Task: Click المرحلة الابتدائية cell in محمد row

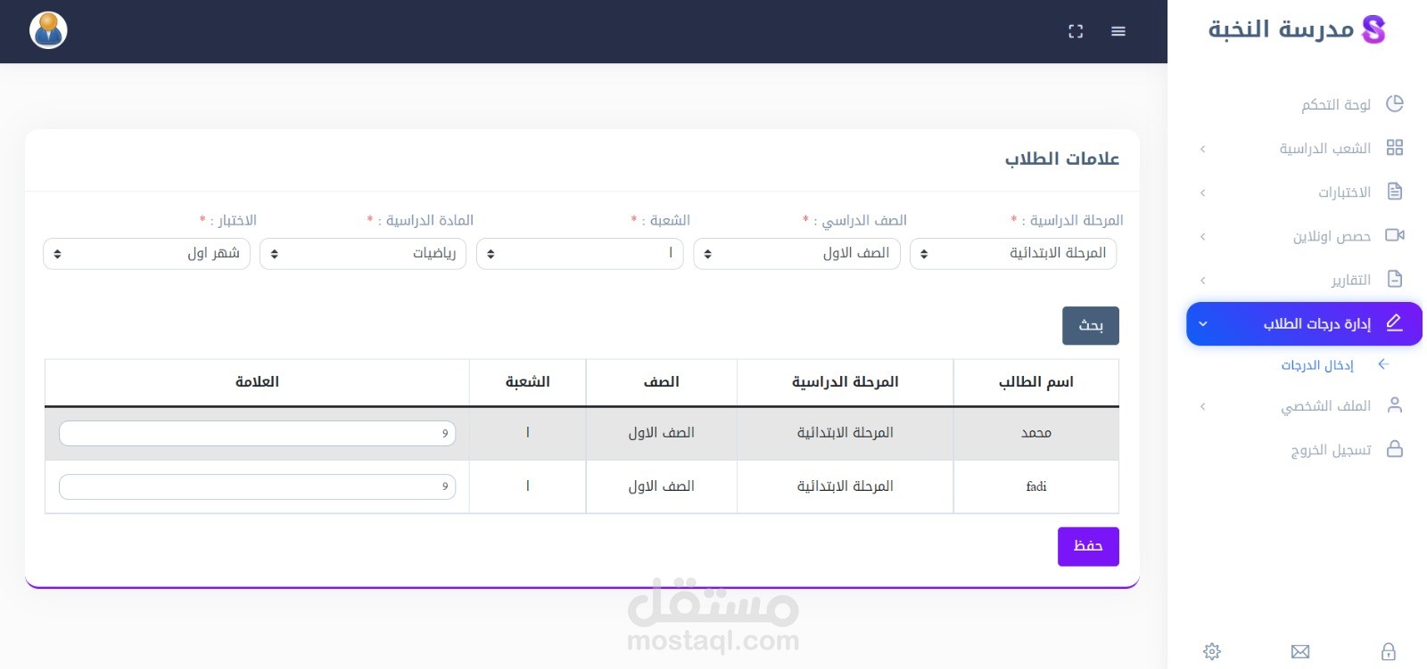Action: click(845, 433)
